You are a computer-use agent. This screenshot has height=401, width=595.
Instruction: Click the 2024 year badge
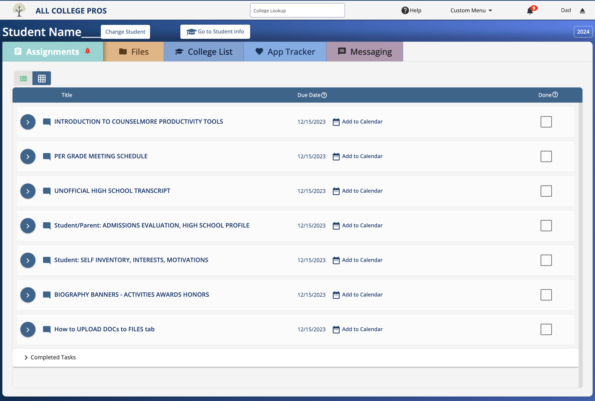coord(583,32)
